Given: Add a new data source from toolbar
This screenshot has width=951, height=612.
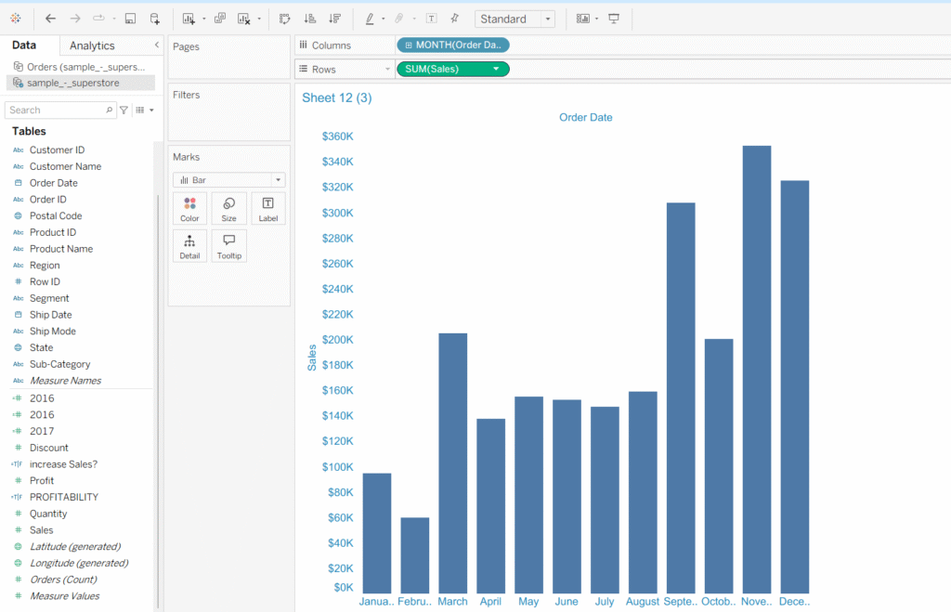Looking at the screenshot, I should 154,19.
